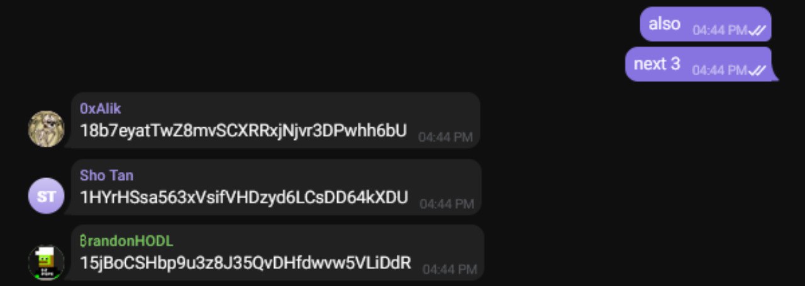
Task: Click read checkmarks on "also" message
Action: [x=757, y=30]
